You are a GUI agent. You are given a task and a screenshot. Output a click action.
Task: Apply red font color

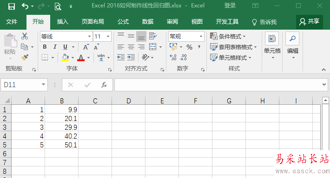tap(81, 57)
